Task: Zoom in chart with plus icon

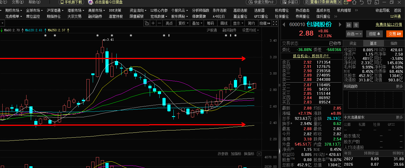Action: click(x=153, y=23)
